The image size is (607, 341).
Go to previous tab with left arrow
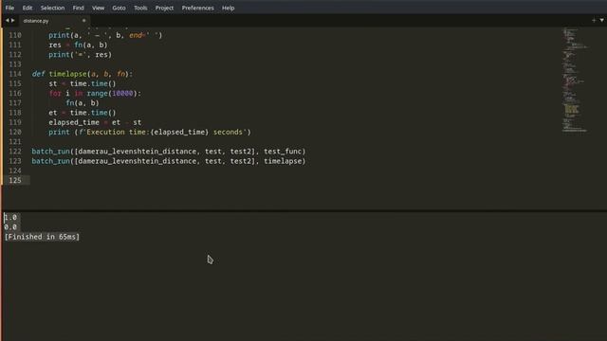[x=7, y=21]
